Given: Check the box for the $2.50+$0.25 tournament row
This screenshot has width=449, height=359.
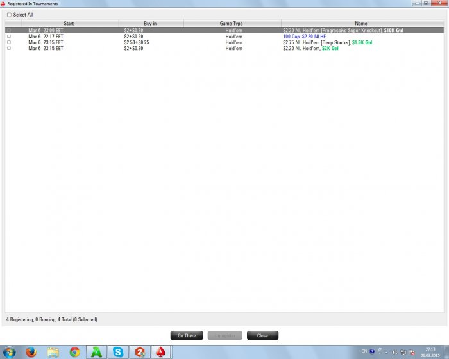Looking at the screenshot, I should tap(9, 42).
